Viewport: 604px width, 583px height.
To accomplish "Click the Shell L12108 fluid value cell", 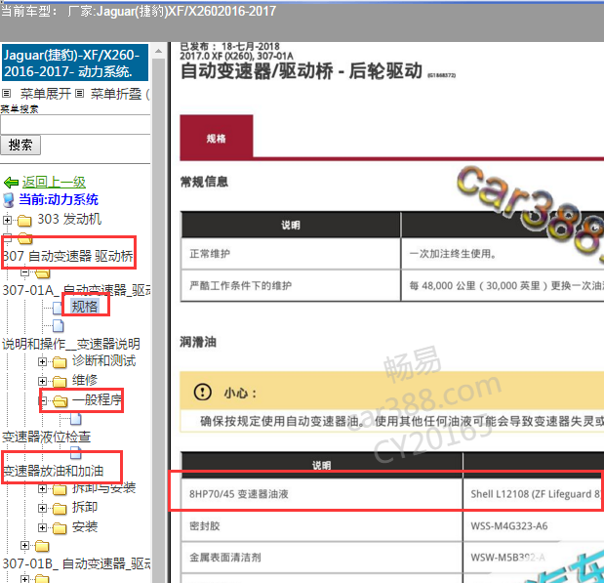I will click(x=534, y=494).
